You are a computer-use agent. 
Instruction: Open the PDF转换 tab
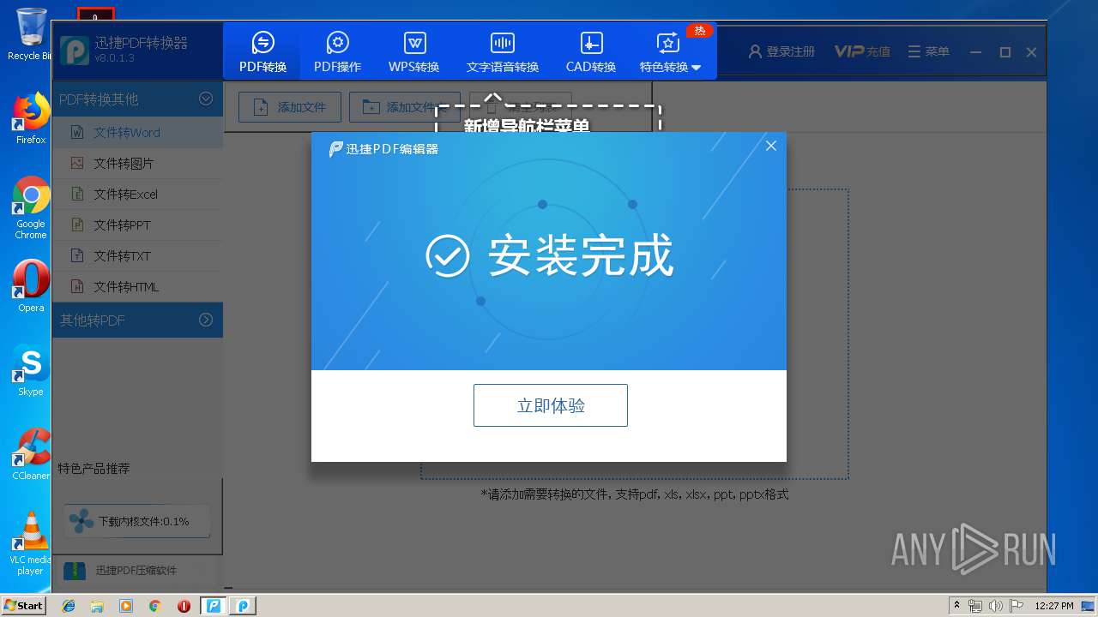click(x=262, y=52)
